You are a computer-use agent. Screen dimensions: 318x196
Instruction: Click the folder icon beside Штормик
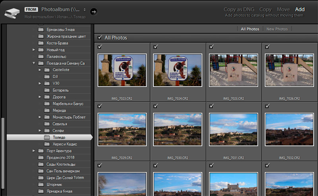41,184
